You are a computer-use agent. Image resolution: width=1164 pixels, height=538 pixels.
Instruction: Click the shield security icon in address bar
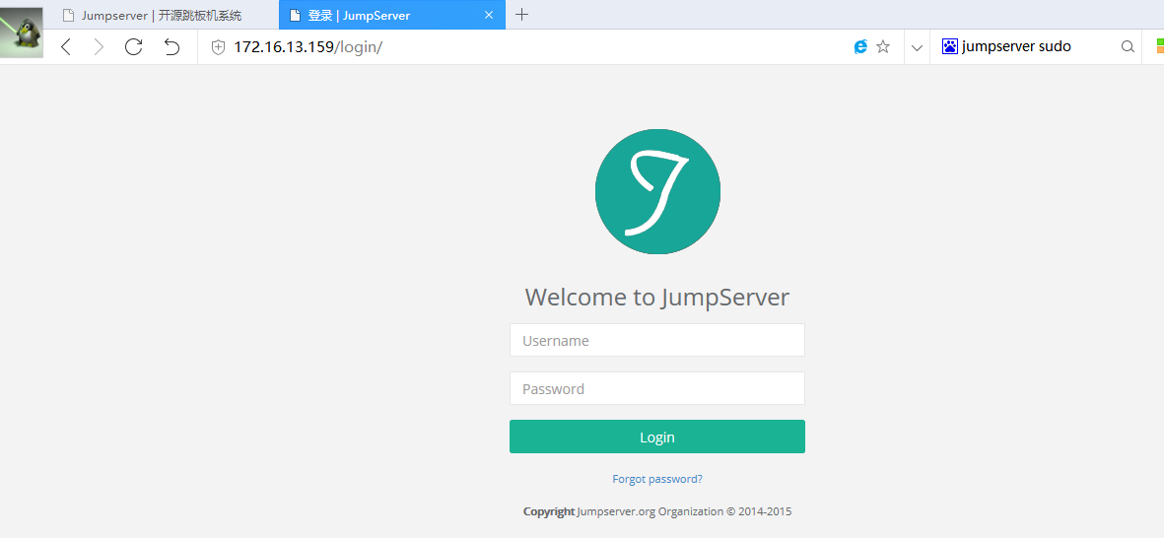(218, 47)
